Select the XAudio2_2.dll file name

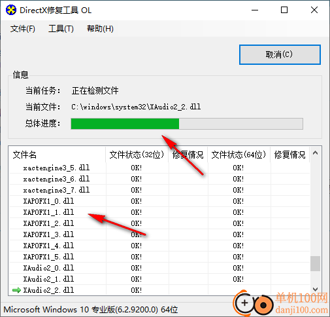pos(48,290)
